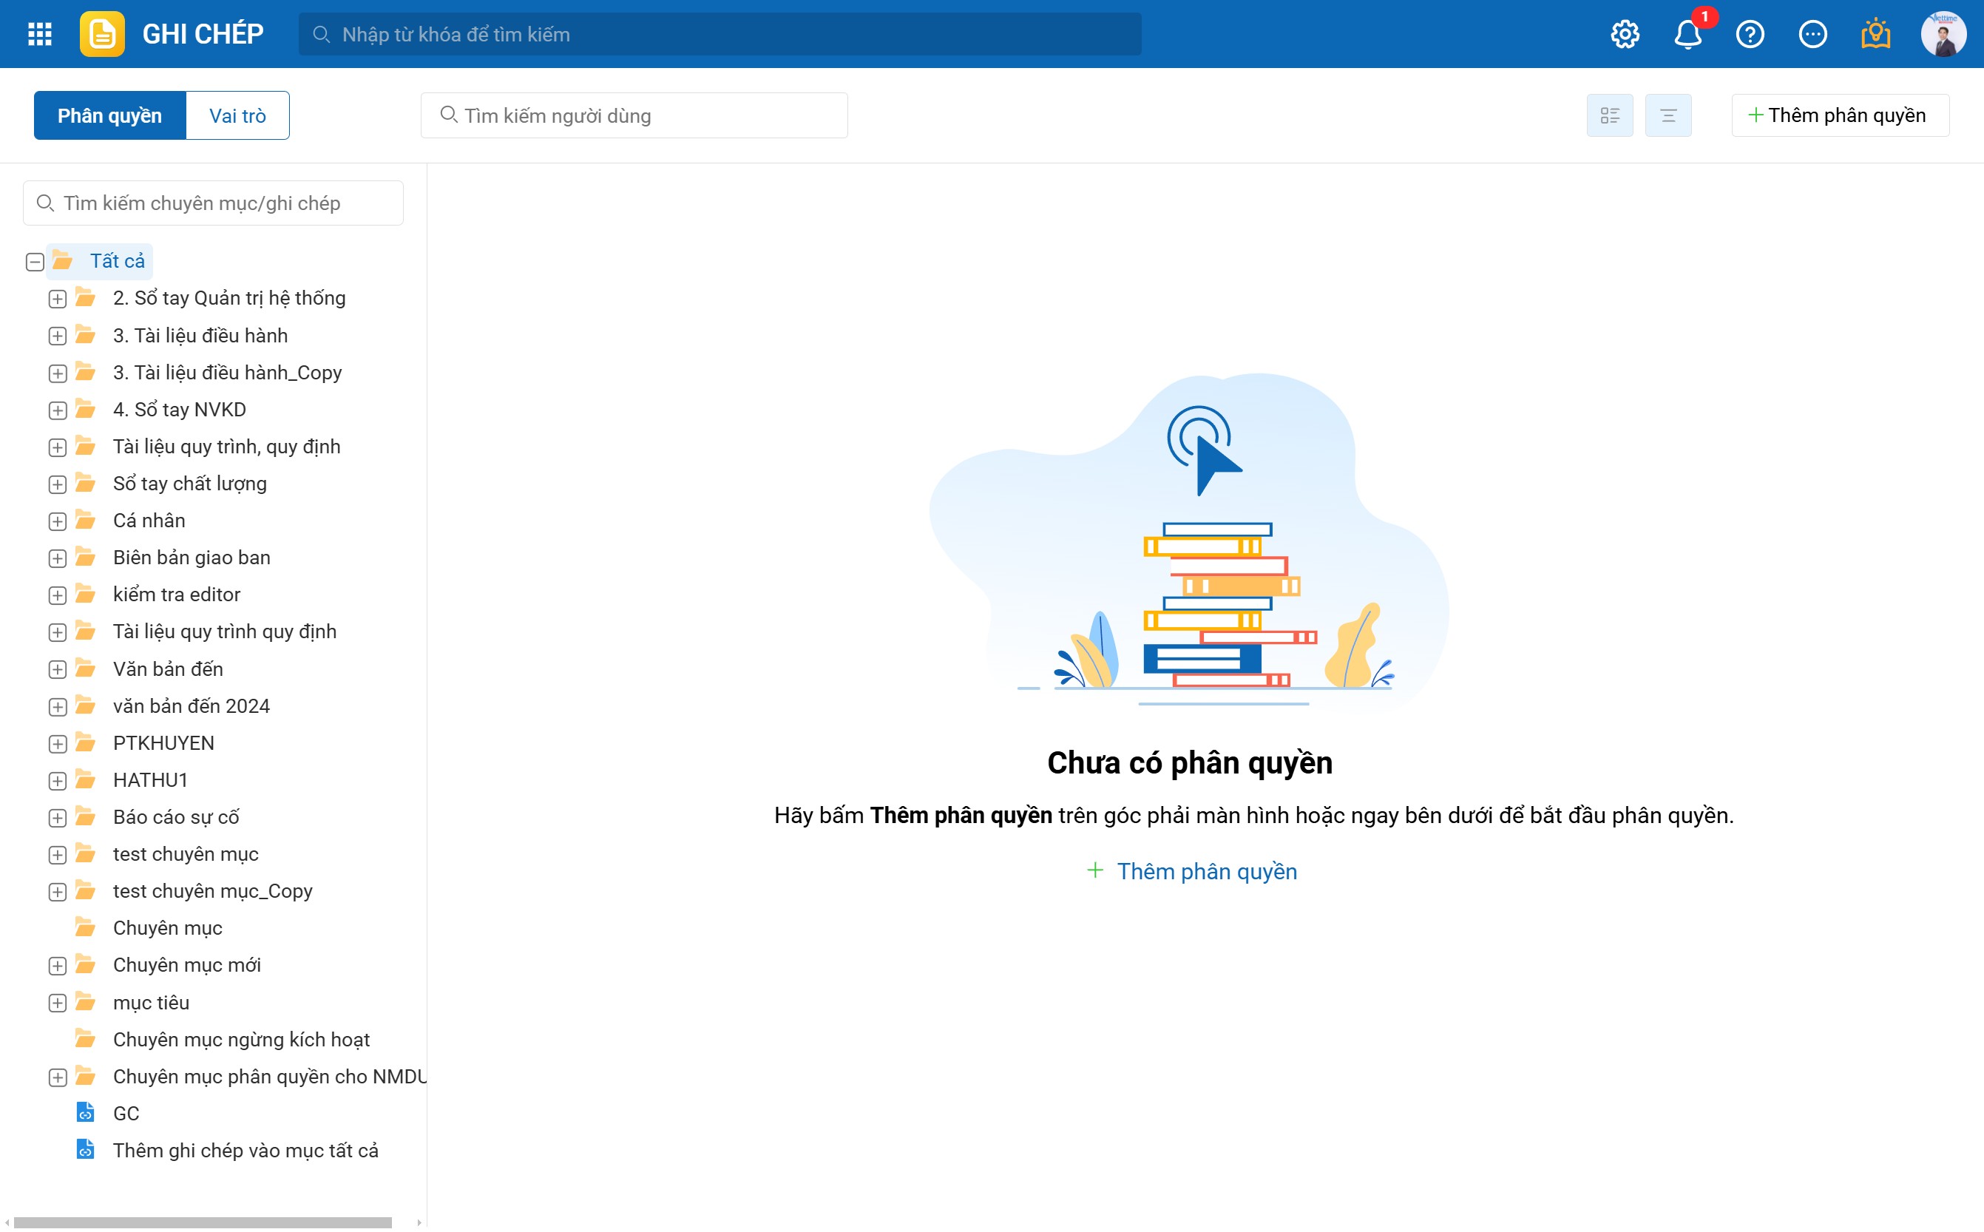Switch to the detailed list view

click(x=1609, y=115)
